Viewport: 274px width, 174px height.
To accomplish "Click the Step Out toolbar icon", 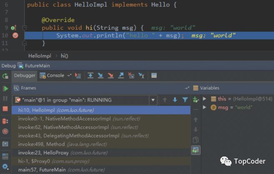I will 121,75.
